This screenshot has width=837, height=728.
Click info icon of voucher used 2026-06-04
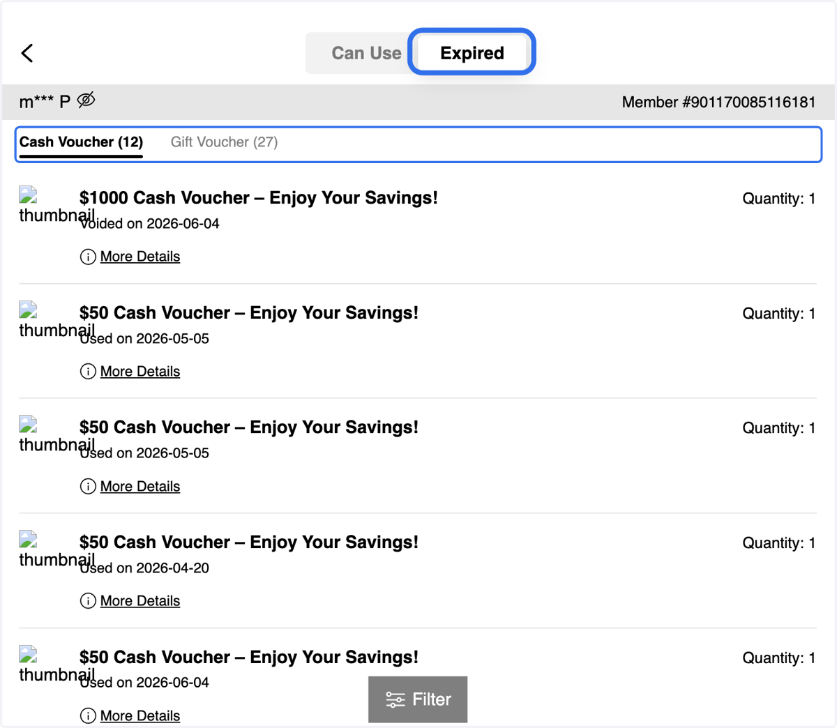pyautogui.click(x=88, y=716)
